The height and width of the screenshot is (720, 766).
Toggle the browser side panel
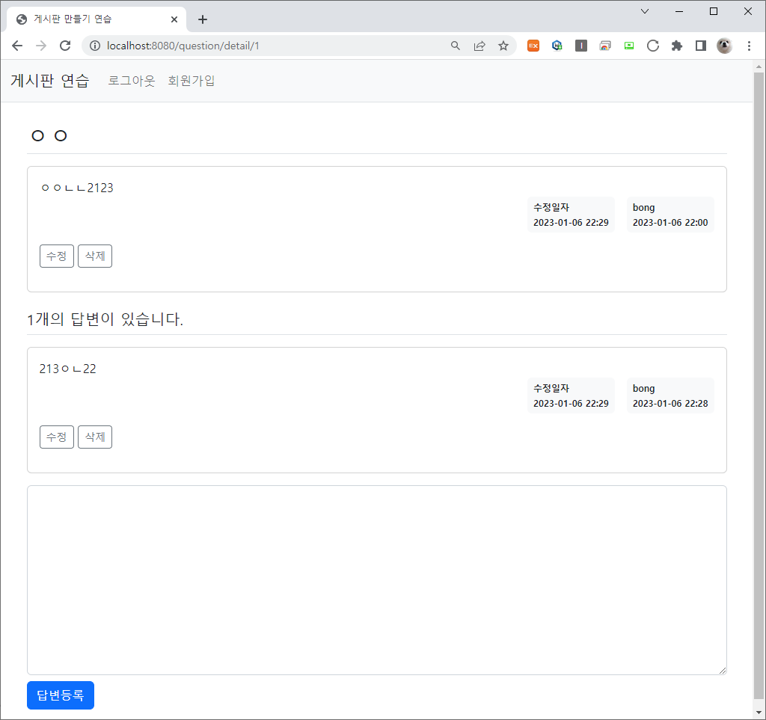[x=700, y=46]
